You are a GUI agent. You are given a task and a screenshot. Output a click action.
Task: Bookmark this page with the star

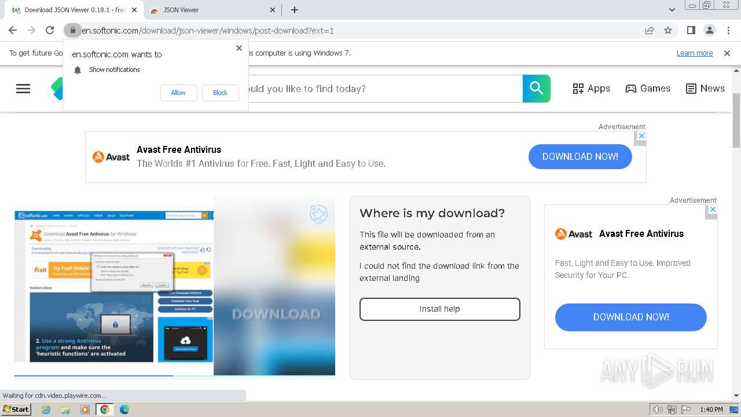[668, 30]
